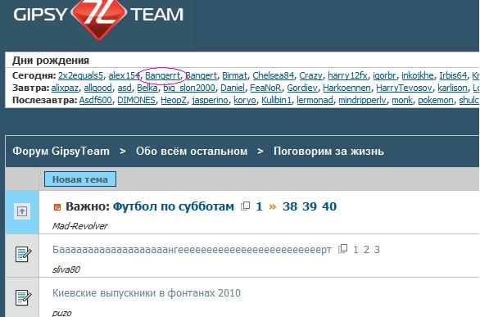Viewport: 480px width, 317px height.
Task: Open birthday user inkojkhe profile
Action: click(x=418, y=75)
